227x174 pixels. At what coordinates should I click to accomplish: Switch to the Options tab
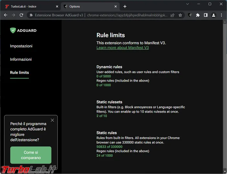(x=90, y=6)
